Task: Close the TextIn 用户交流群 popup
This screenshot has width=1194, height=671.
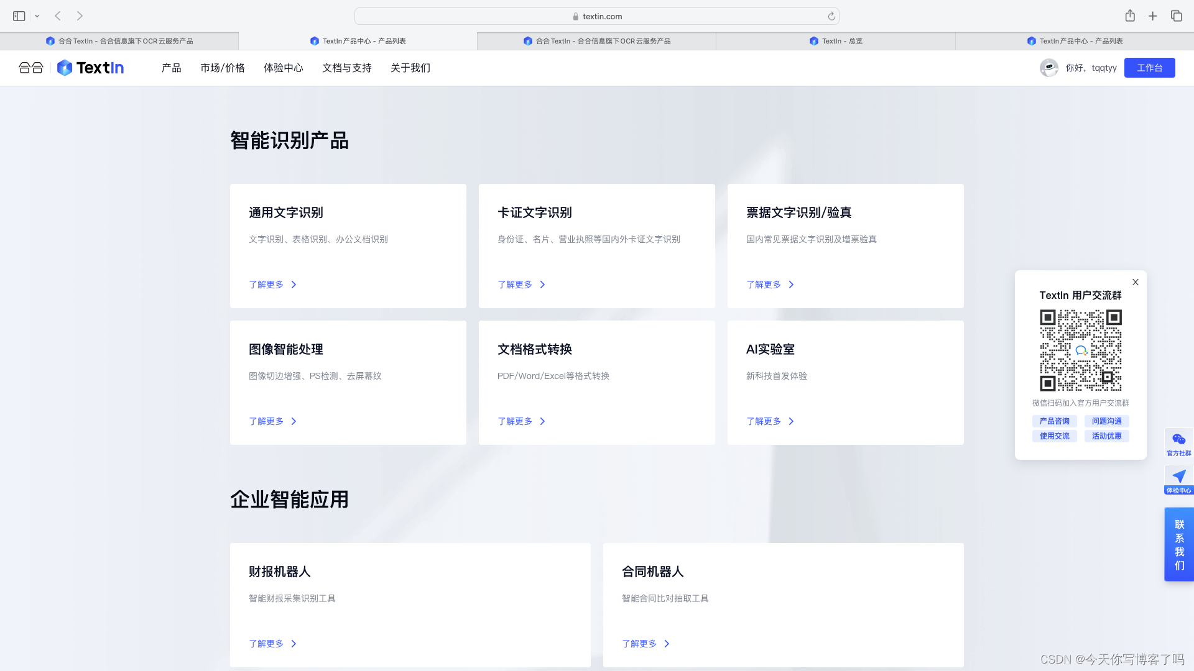Action: [x=1136, y=282]
